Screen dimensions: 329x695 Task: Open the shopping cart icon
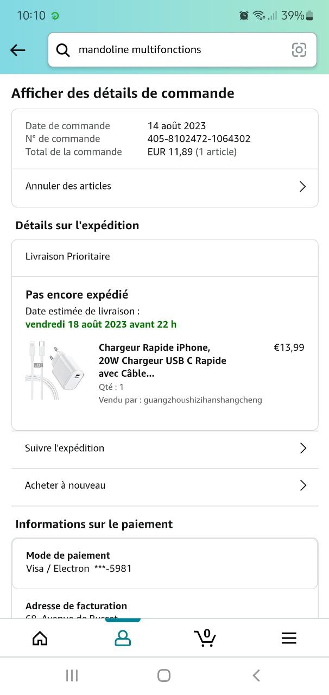coord(205,637)
